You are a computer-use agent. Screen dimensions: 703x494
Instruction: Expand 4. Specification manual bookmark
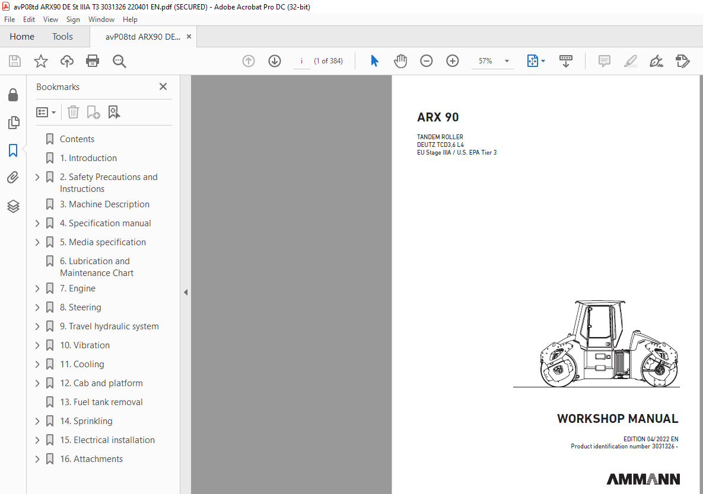point(37,223)
